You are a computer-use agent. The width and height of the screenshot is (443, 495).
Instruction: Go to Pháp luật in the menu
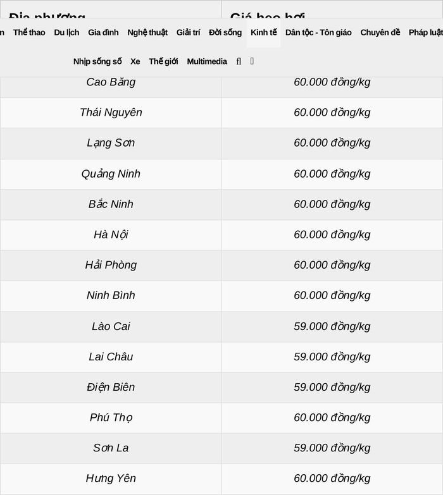pos(426,32)
